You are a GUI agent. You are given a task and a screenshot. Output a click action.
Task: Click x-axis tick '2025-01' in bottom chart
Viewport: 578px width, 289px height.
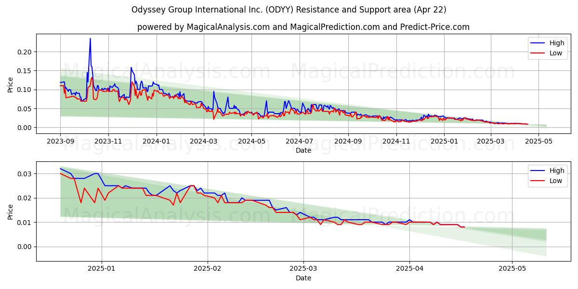pos(102,269)
